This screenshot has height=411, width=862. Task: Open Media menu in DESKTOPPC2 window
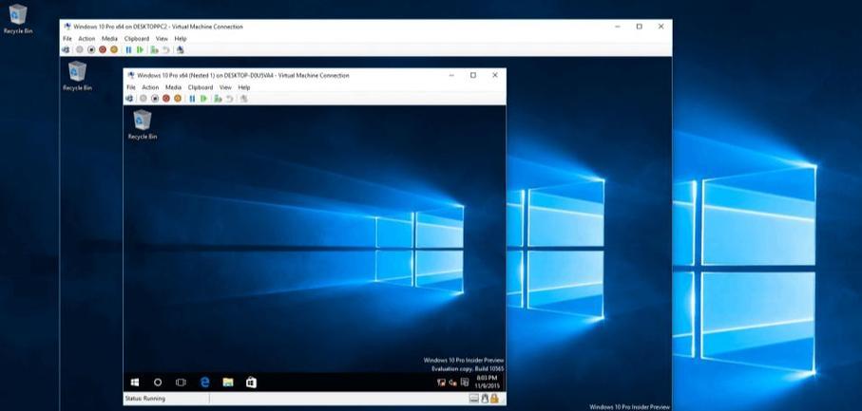tap(109, 38)
